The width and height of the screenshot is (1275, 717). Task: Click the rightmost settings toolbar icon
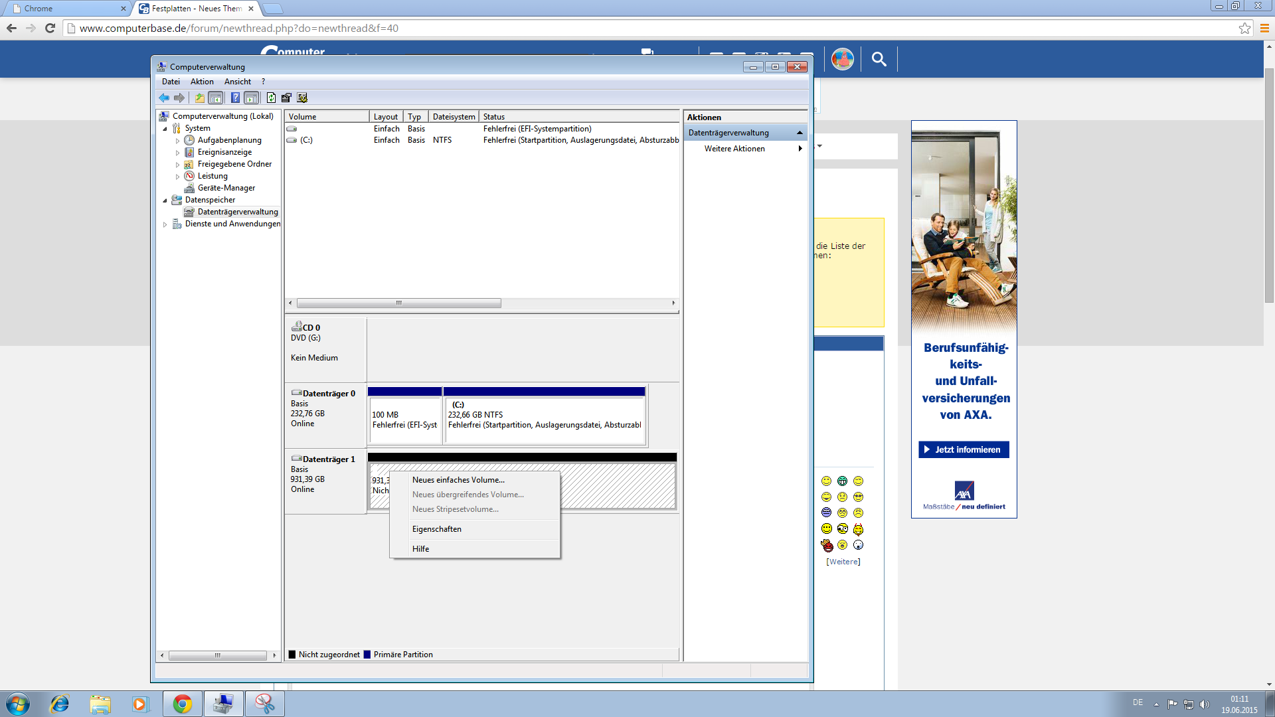303,98
